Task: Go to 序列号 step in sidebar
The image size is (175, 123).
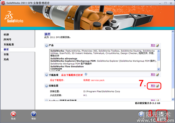Action: coord(7,39)
